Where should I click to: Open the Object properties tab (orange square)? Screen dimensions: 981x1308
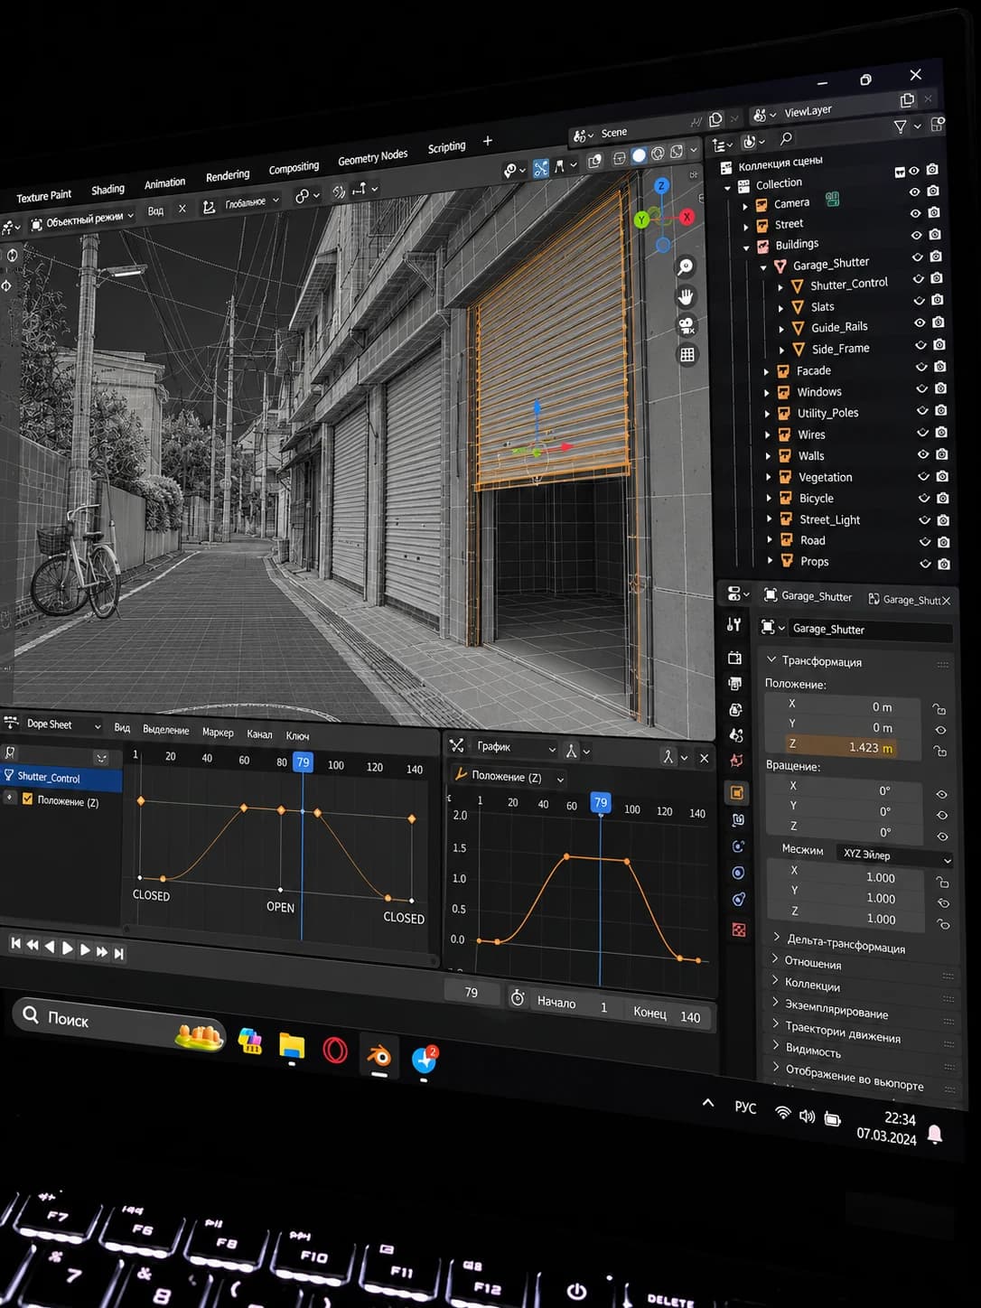(737, 792)
